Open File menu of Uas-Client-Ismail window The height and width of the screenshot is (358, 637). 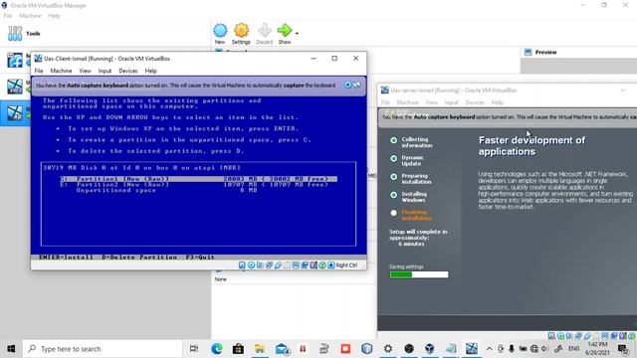point(39,71)
